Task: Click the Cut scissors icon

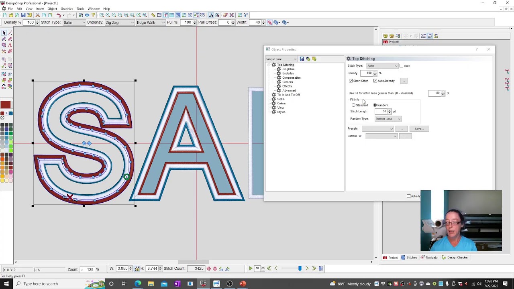Action: 38,15
